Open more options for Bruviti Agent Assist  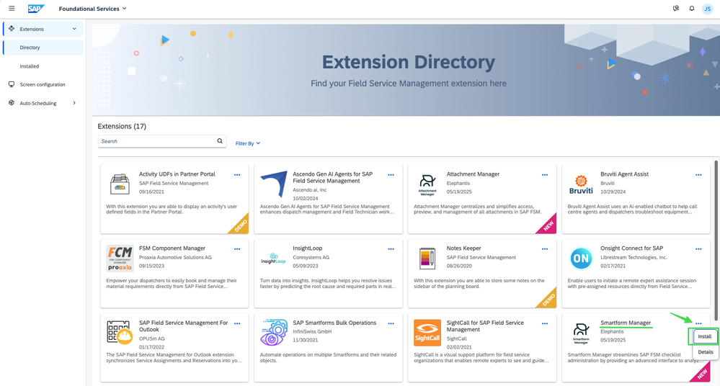click(698, 175)
